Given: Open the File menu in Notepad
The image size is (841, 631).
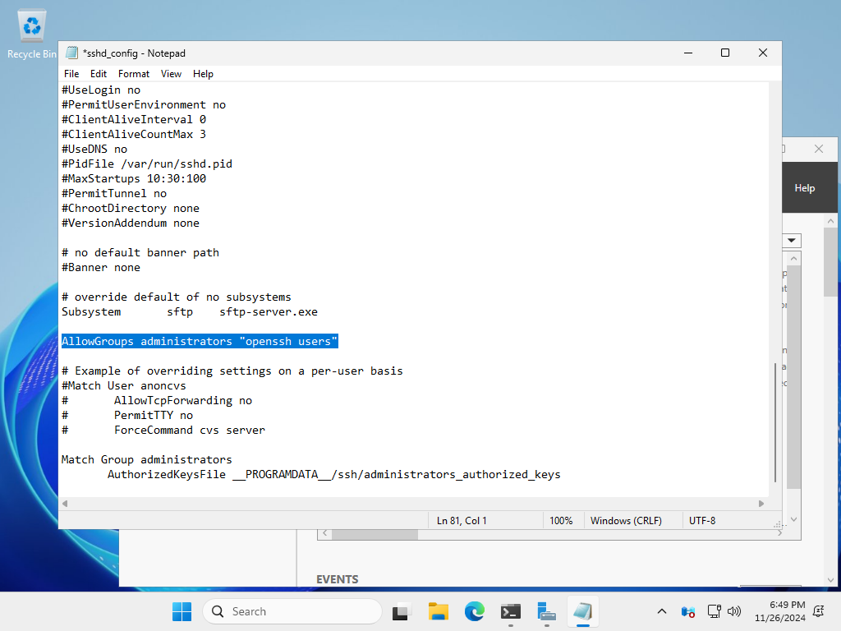Looking at the screenshot, I should [71, 73].
